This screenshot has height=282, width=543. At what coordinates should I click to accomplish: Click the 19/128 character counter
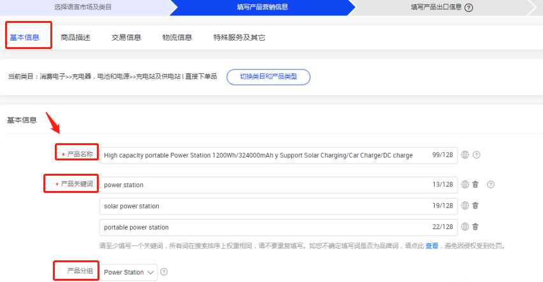pos(442,206)
